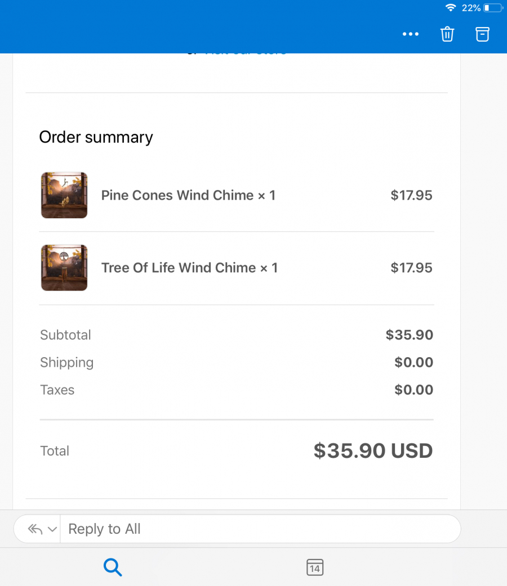Viewport: 507px width, 586px height.
Task: Open the more options ellipsis menu
Action: tap(411, 34)
